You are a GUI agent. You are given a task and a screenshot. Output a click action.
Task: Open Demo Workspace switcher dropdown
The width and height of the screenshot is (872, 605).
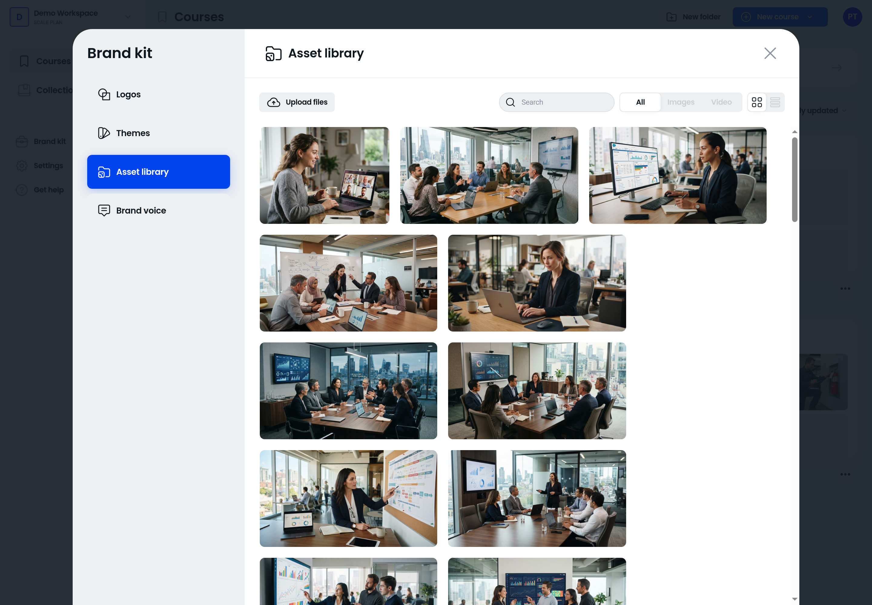pos(128,17)
